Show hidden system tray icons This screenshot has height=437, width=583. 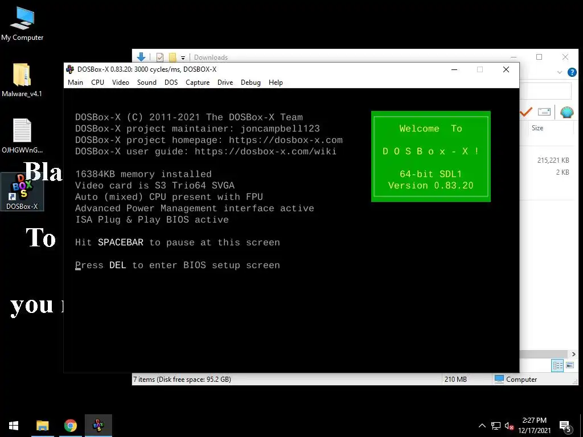pyautogui.click(x=482, y=426)
